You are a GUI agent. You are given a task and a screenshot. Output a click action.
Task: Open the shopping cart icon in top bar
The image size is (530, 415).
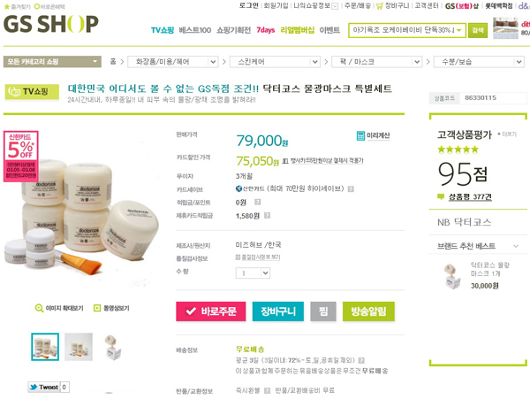click(380, 6)
